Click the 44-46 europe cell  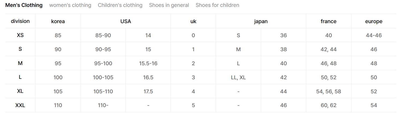click(374, 35)
